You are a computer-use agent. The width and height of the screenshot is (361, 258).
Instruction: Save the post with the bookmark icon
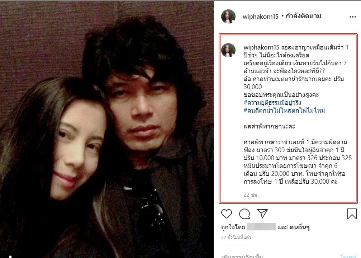(x=352, y=214)
